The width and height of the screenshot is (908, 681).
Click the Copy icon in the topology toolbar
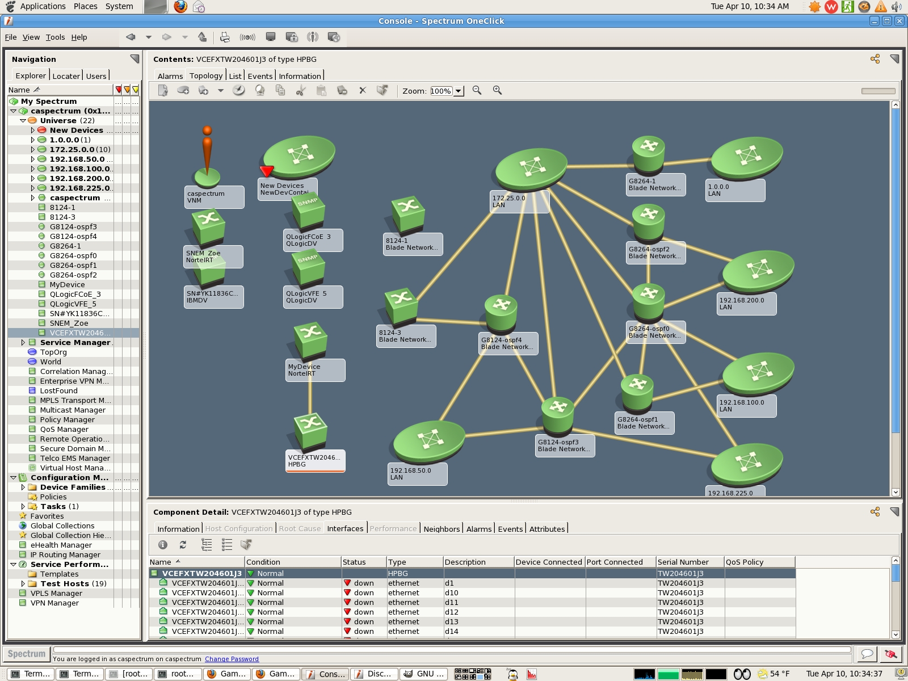click(280, 91)
